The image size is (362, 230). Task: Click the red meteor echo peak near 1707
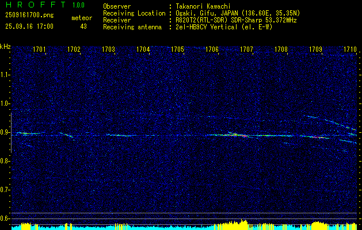pyautogui.click(x=244, y=136)
